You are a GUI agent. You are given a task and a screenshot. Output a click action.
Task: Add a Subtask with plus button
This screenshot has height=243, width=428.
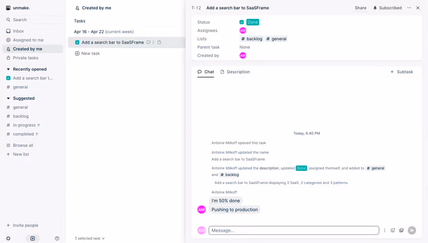tap(401, 72)
